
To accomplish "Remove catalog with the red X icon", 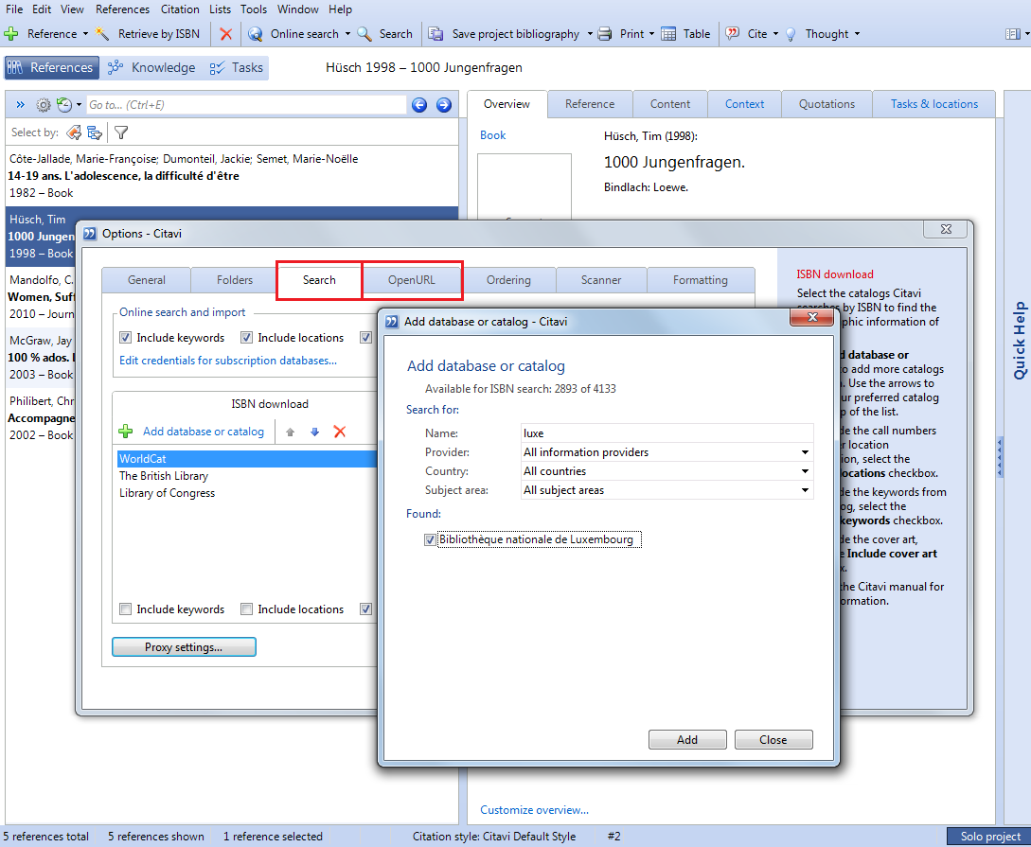I will click(x=339, y=432).
